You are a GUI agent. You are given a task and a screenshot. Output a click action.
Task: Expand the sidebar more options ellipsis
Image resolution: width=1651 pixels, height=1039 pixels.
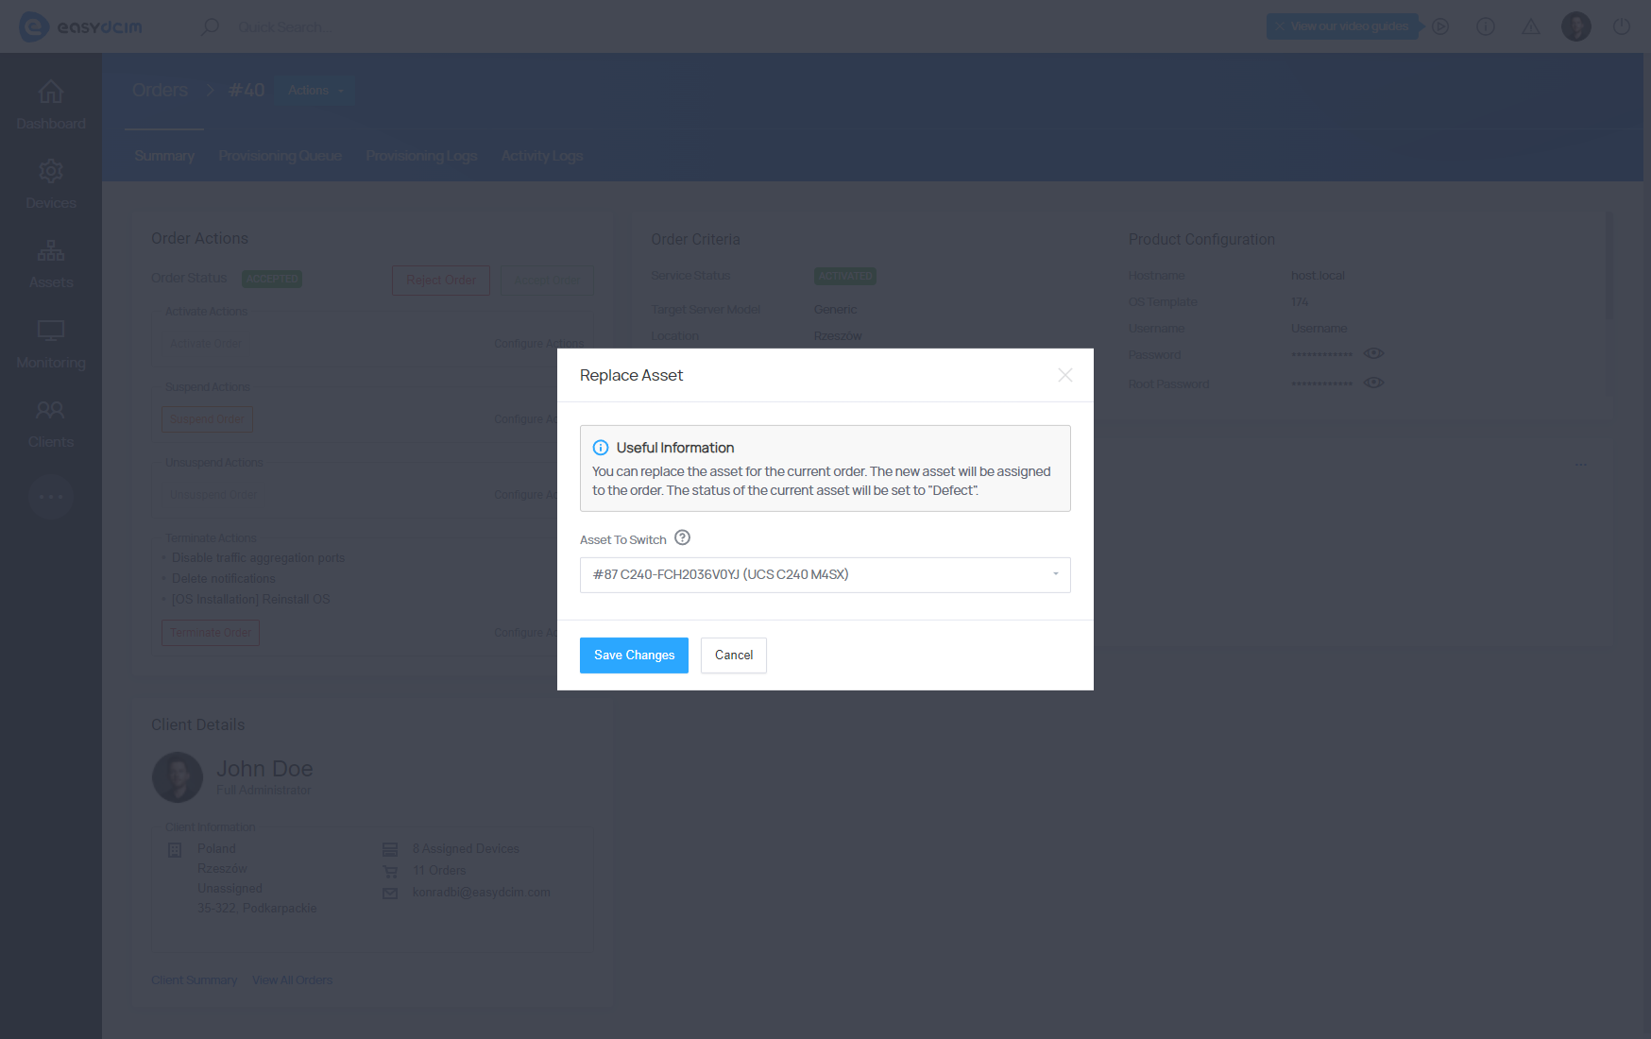tap(51, 496)
